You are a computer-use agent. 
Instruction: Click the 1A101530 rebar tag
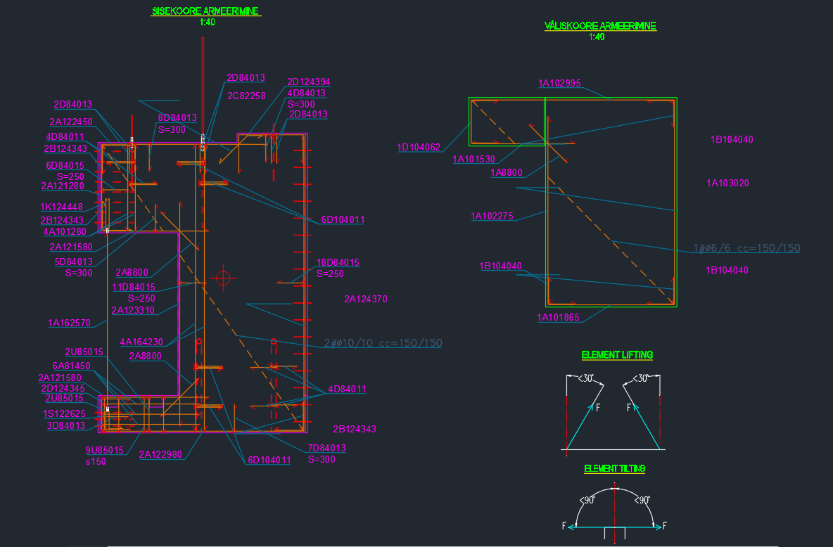pyautogui.click(x=473, y=160)
